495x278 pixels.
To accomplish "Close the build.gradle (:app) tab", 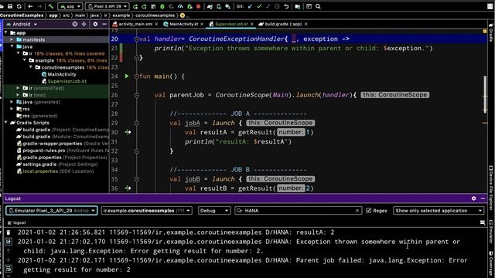I will click(x=306, y=24).
